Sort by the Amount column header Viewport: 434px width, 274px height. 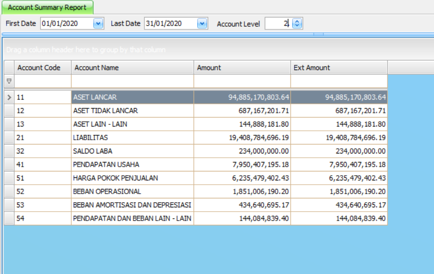pos(242,68)
